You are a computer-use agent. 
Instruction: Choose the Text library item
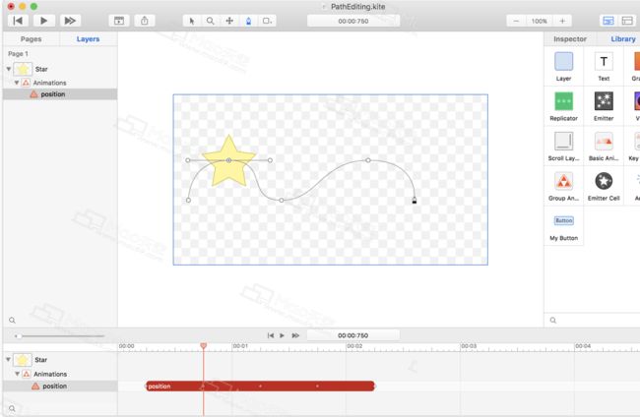coord(604,67)
